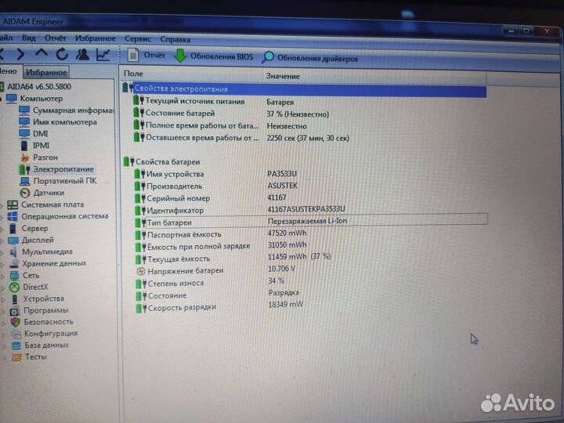This screenshot has width=564, height=423.
Task: Open the Избранное menu in menu bar
Action: click(x=96, y=38)
